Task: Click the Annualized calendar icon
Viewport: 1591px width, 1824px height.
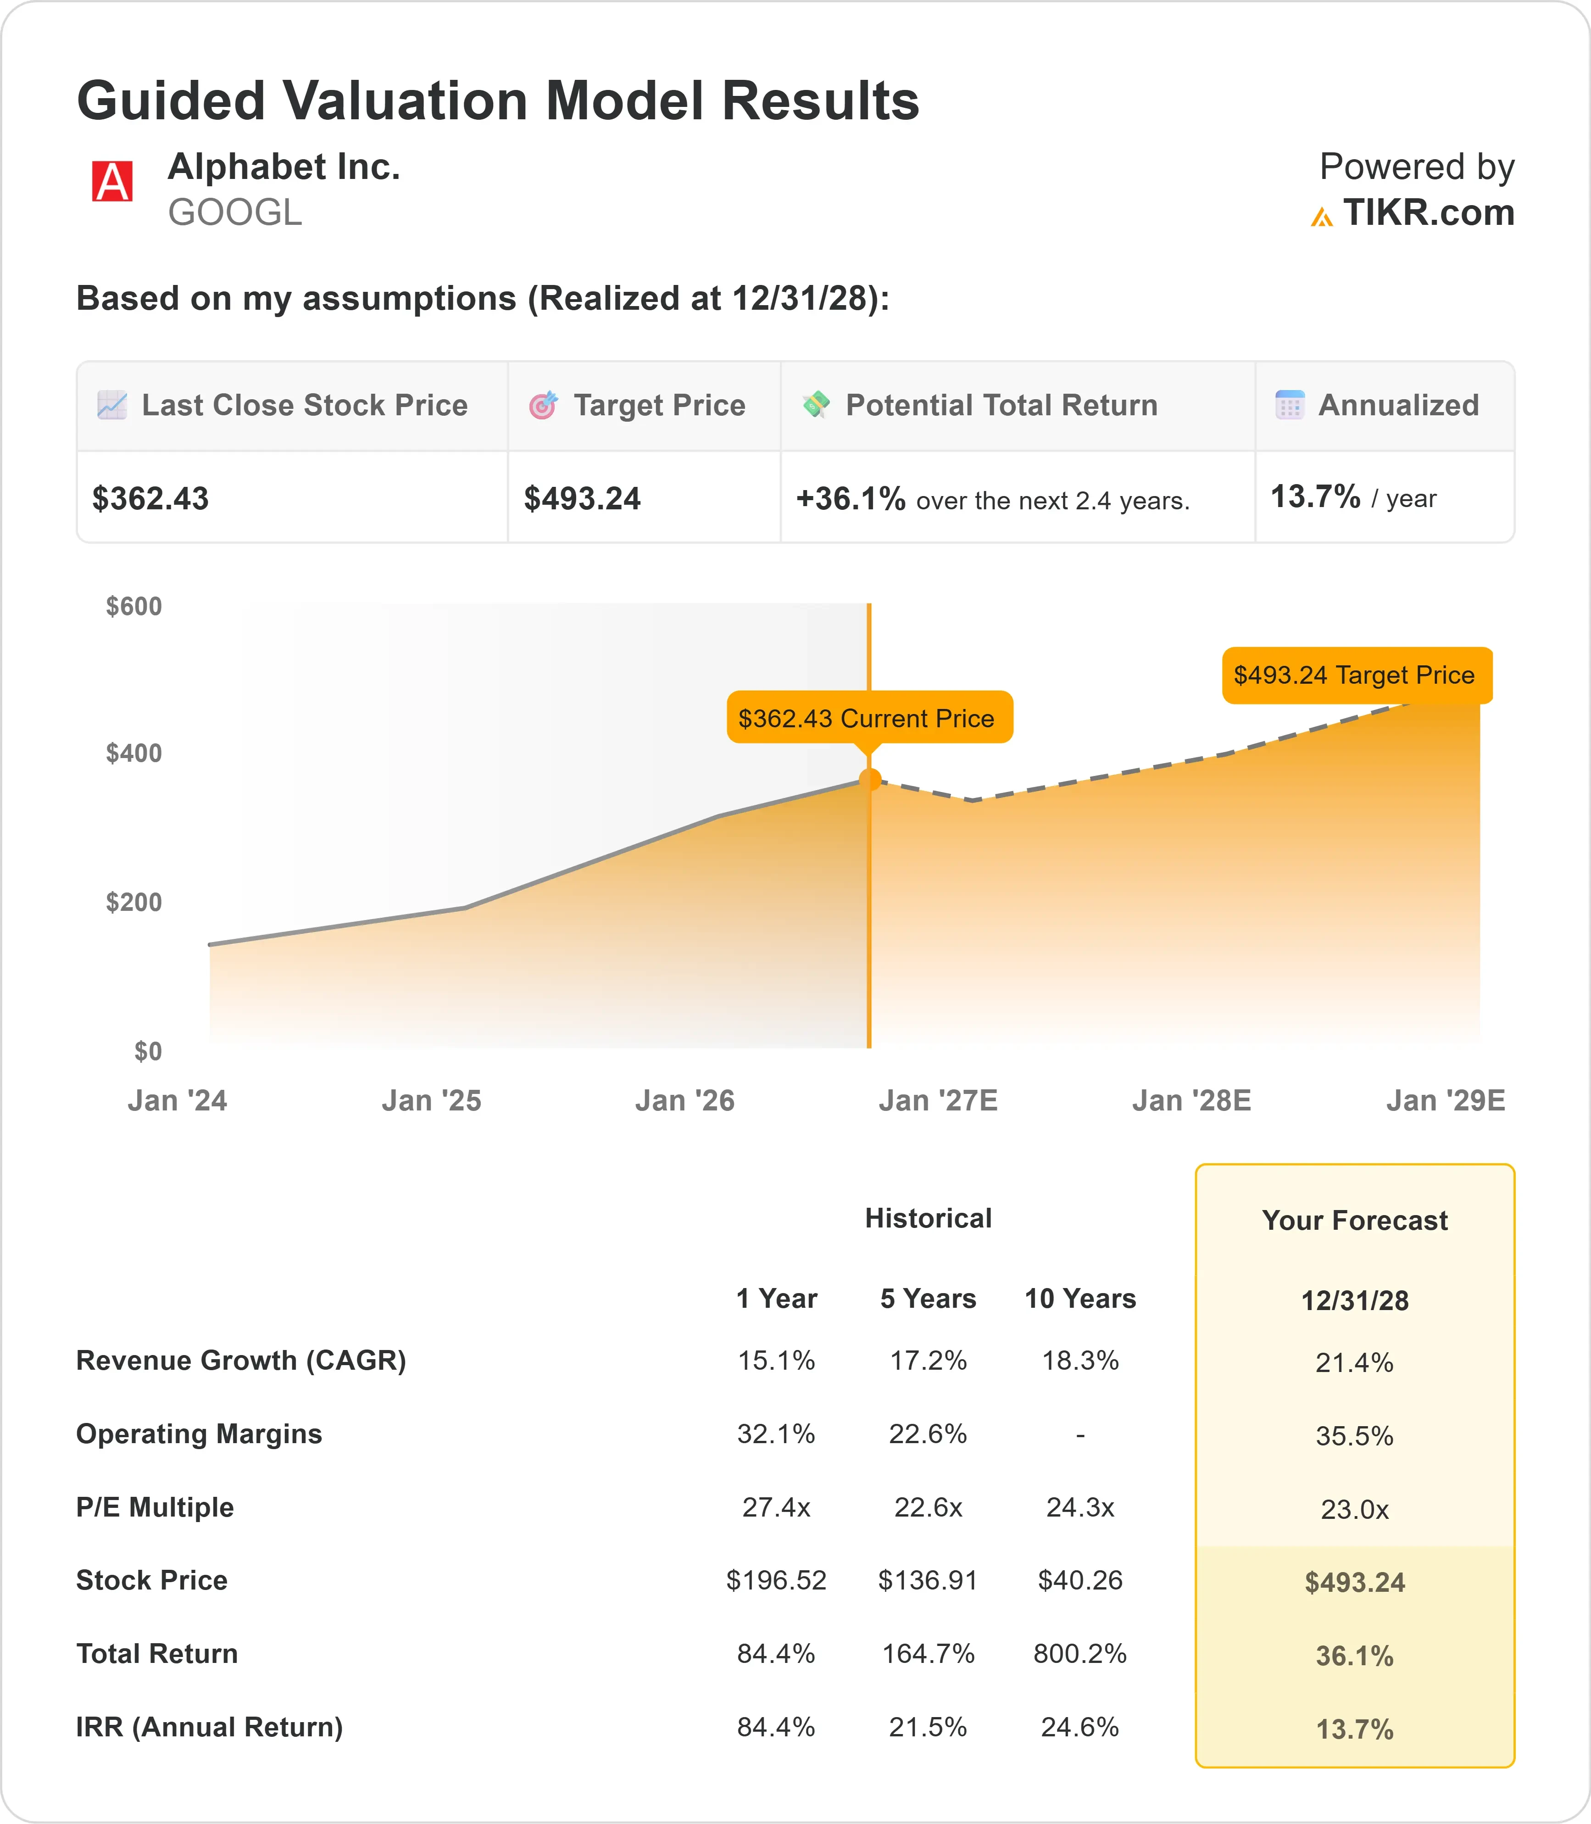Action: tap(1289, 405)
